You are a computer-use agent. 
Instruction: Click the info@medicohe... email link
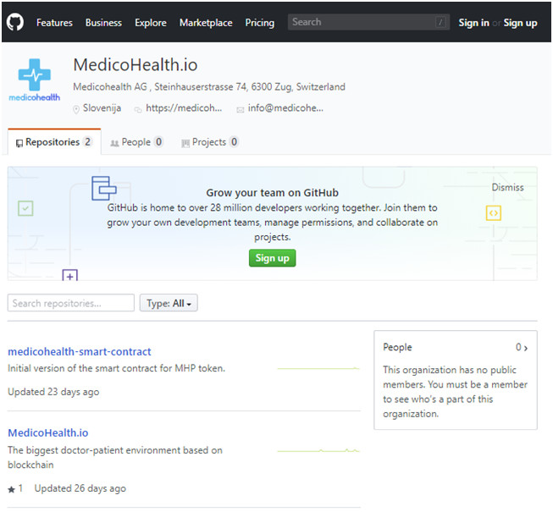(285, 107)
